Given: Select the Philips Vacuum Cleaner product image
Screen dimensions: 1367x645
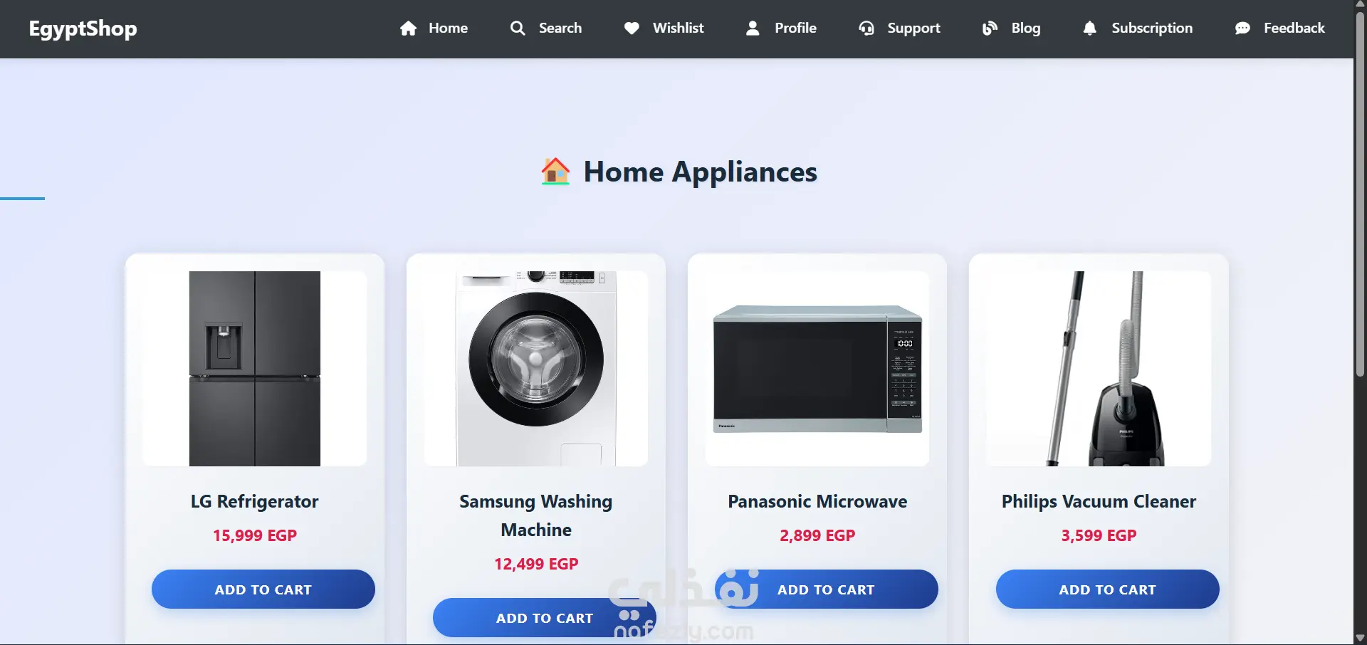Looking at the screenshot, I should point(1099,369).
